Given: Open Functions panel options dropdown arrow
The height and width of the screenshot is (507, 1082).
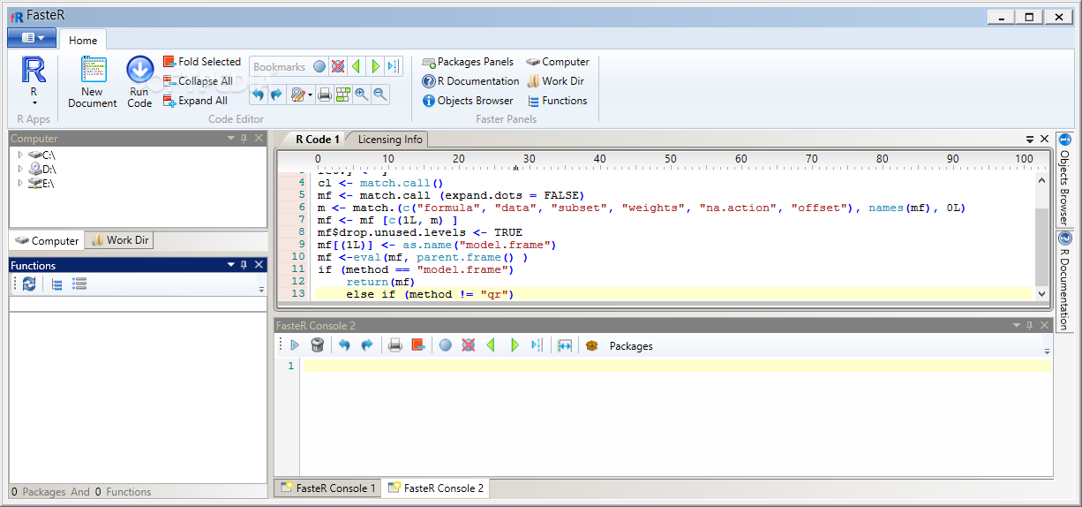Looking at the screenshot, I should tap(231, 265).
